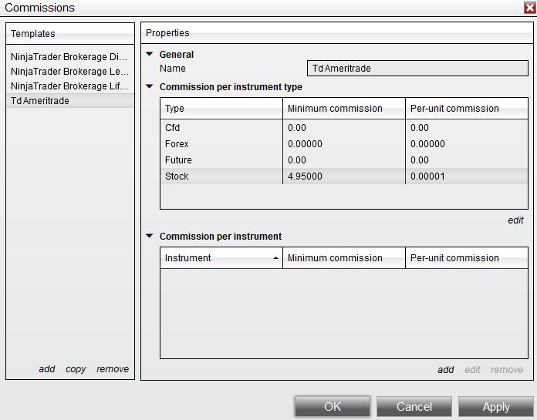Collapse the General section
This screenshot has width=537, height=420.
pos(150,54)
